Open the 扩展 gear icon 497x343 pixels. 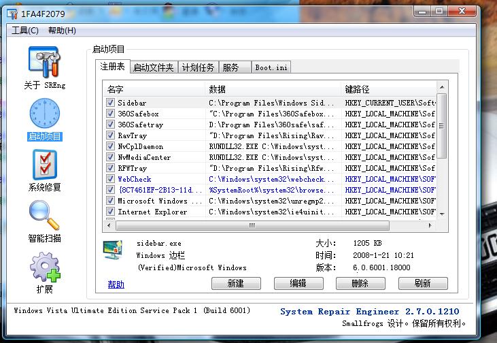point(45,267)
